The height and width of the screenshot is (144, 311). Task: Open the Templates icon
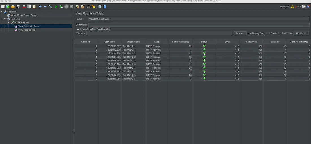tap(8, 7)
